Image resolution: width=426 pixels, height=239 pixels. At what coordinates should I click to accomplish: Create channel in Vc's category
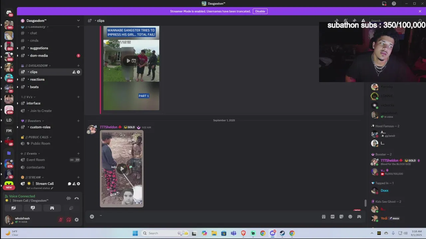(79, 97)
